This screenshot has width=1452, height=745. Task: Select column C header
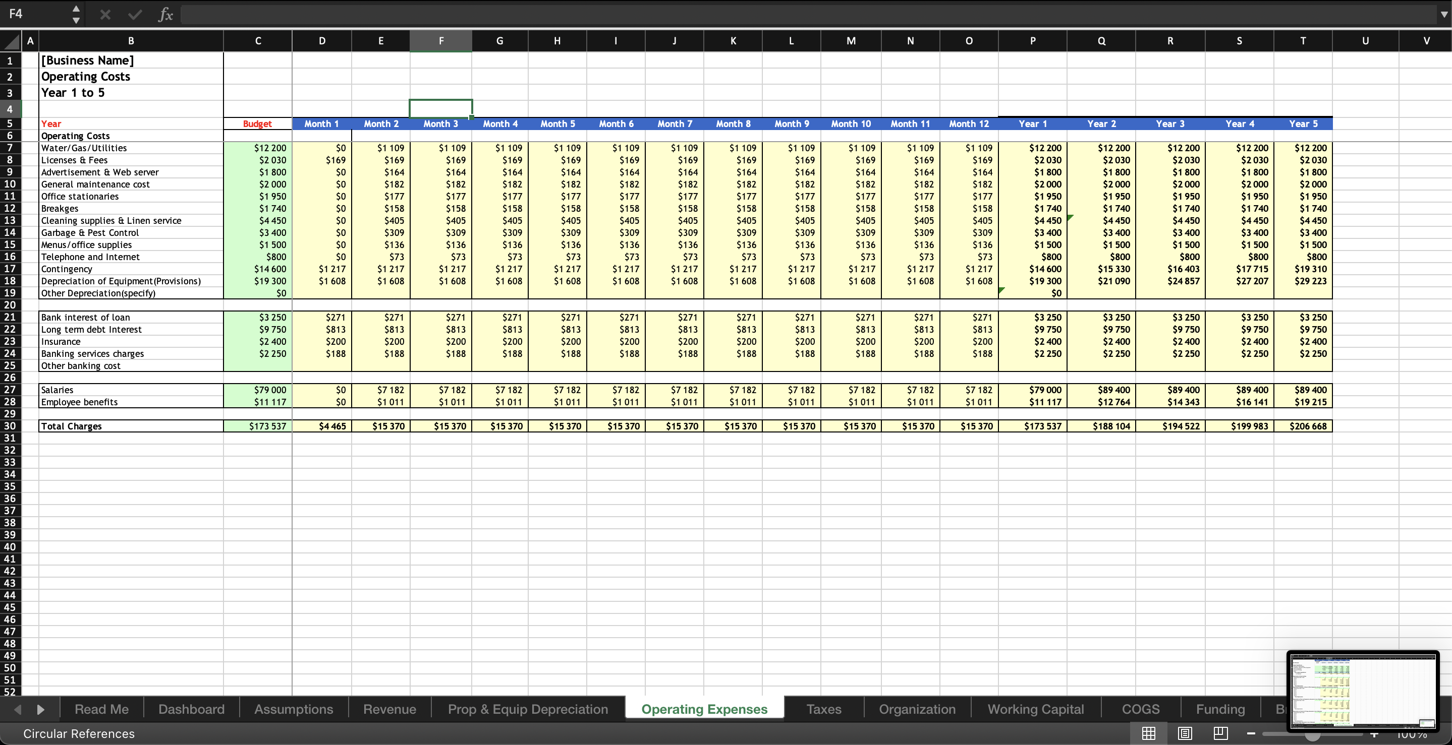tap(258, 40)
